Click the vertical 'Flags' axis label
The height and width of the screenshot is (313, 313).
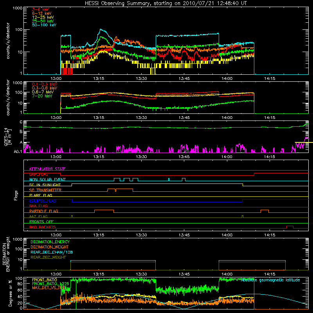(16, 195)
